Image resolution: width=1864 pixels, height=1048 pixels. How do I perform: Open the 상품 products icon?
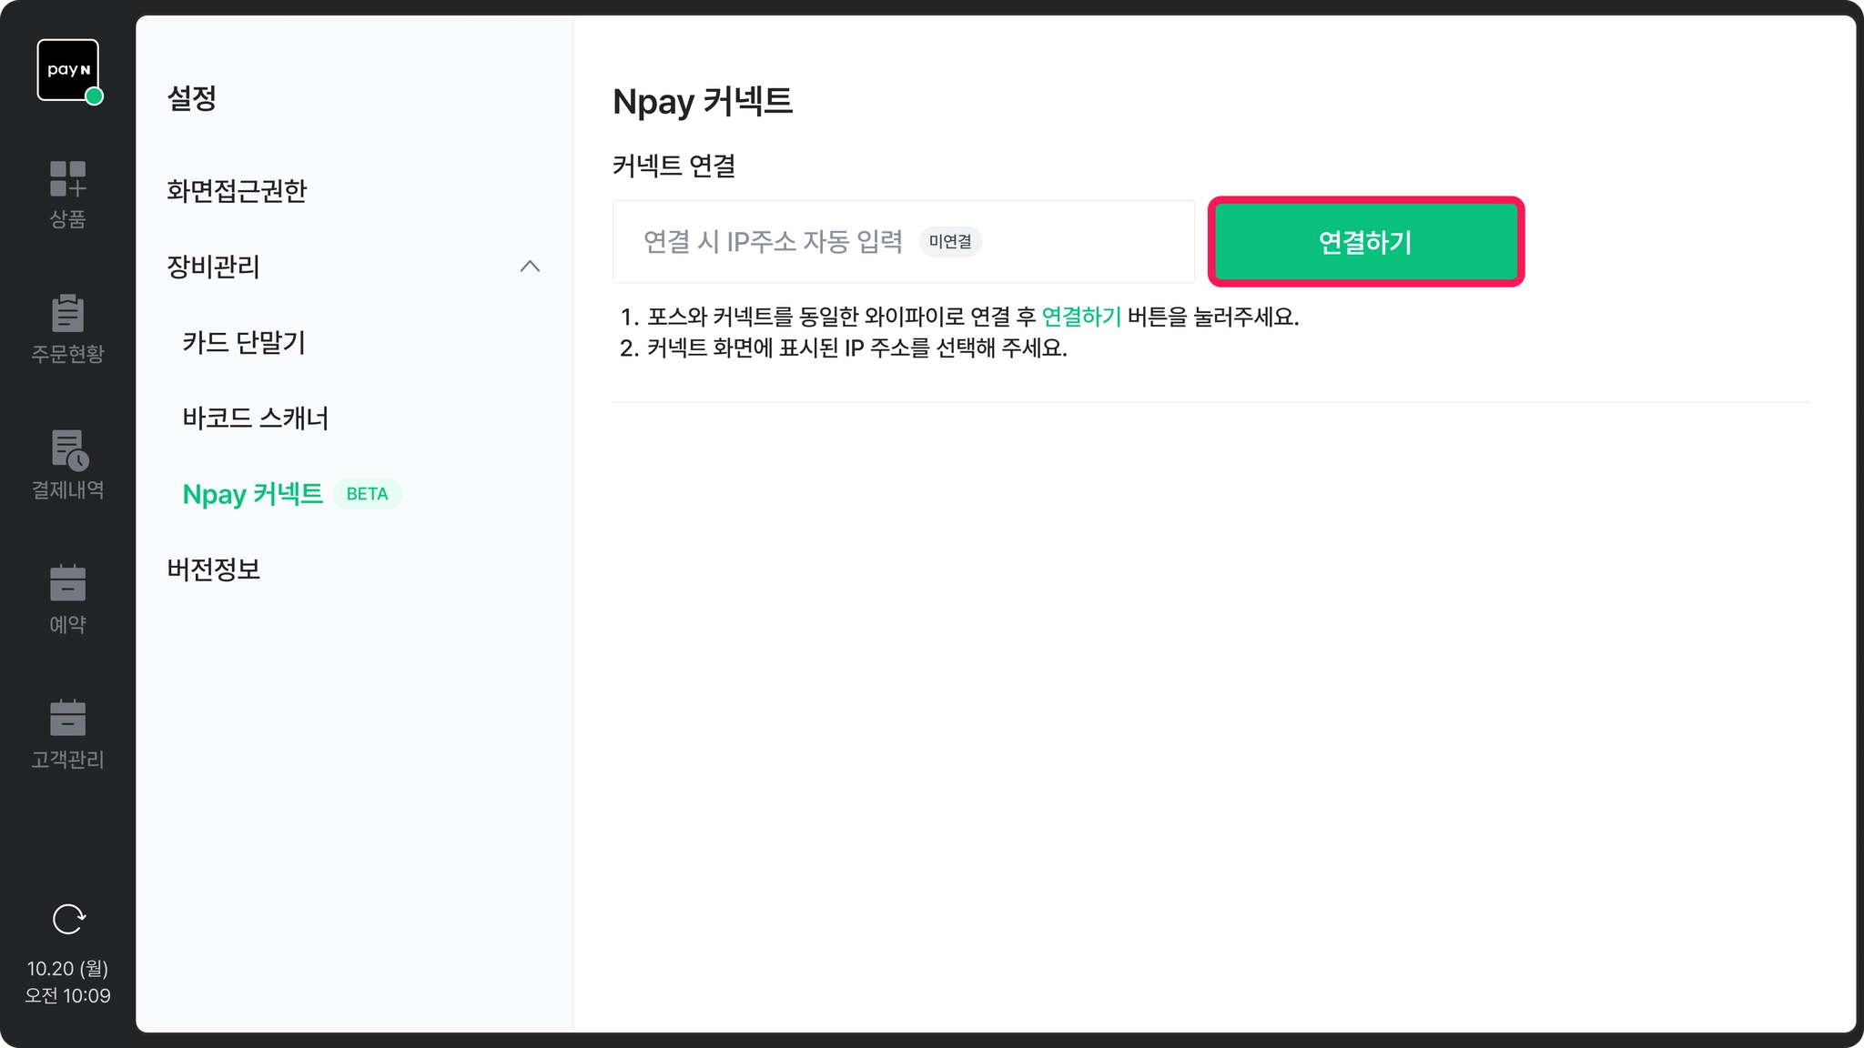67,179
